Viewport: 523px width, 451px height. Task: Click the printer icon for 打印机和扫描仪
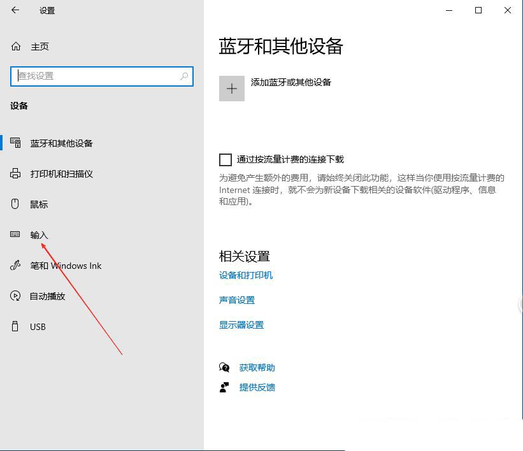tap(16, 174)
